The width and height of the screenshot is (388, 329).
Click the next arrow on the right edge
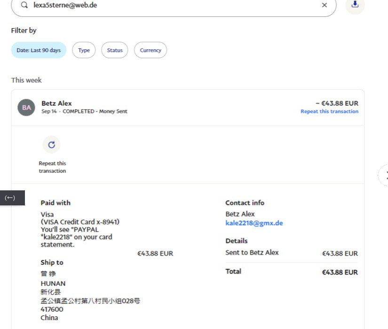click(385, 175)
